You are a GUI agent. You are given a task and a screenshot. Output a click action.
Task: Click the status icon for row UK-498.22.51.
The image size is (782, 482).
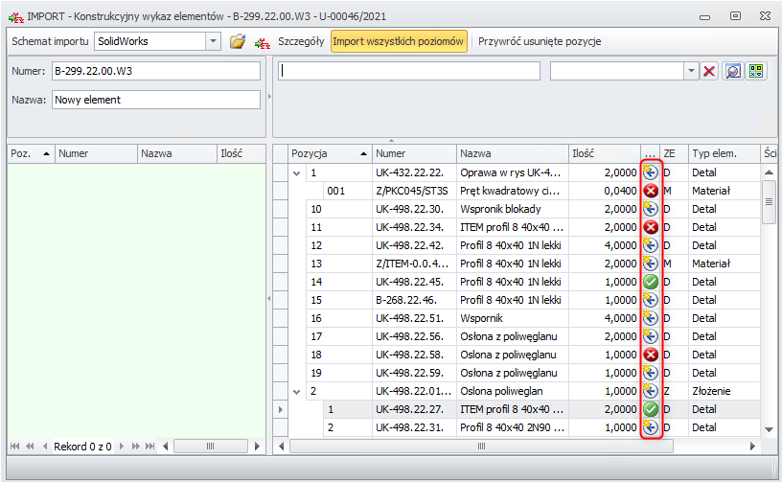651,318
